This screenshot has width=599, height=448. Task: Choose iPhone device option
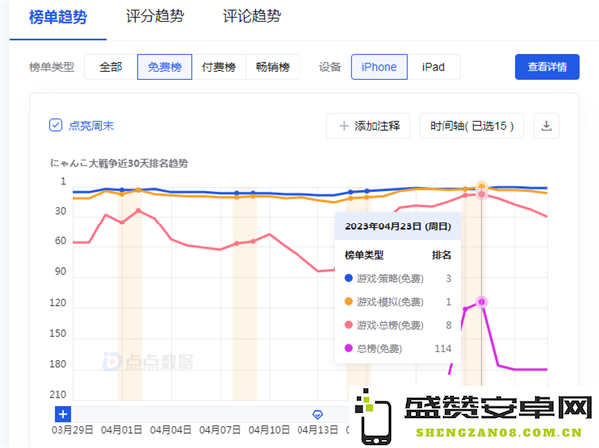379,67
